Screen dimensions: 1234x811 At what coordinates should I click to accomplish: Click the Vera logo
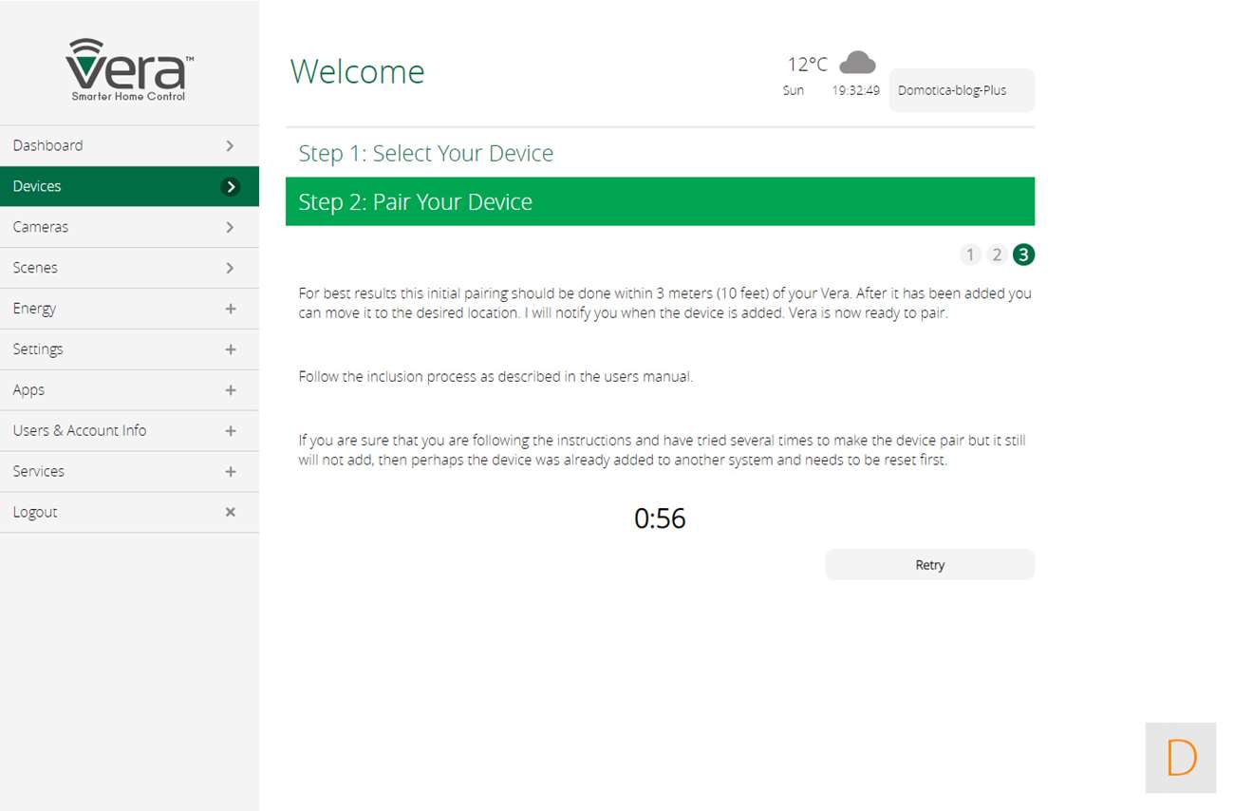point(129,69)
